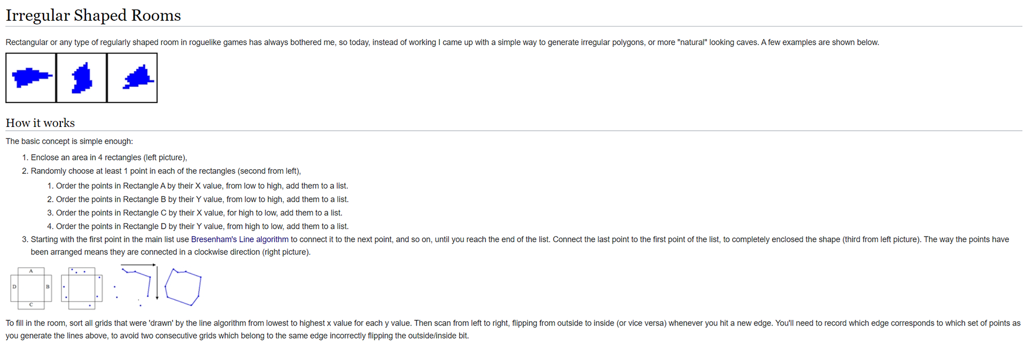Click rectangle label B in the first diagram
The height and width of the screenshot is (342, 1026).
tap(48, 287)
